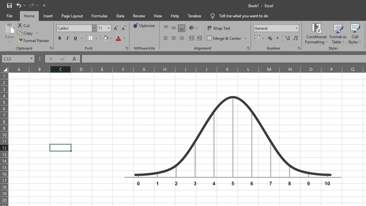Open Conditional Formatting
366x206 pixels.
[x=316, y=34]
